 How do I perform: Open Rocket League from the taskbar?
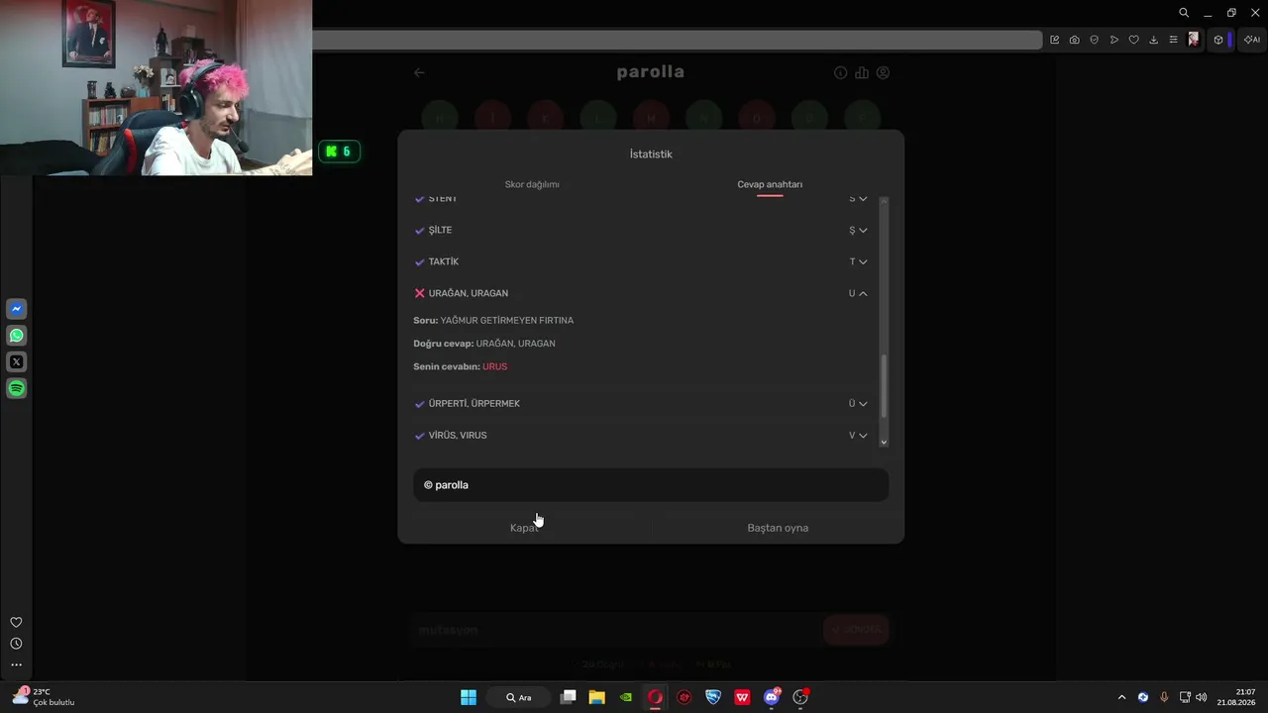pos(713,697)
